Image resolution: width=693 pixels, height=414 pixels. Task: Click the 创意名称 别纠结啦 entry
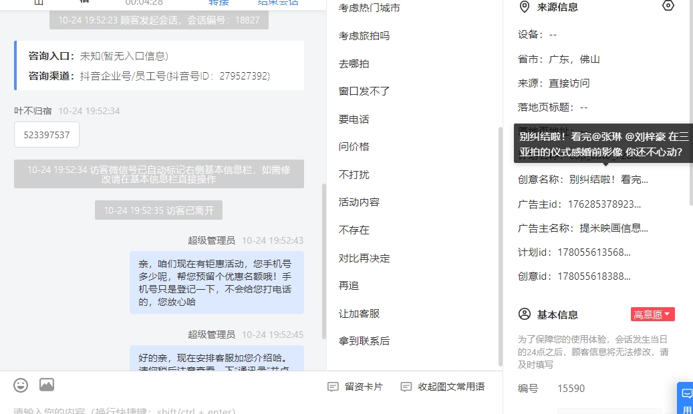click(583, 180)
